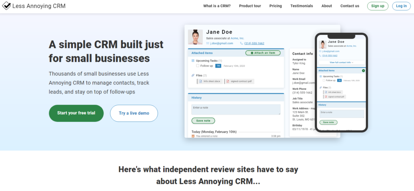Image resolution: width=414 pixels, height=191 pixels.
Task: Open the signed contract.pdf chip in phone preview
Action: [334, 97]
